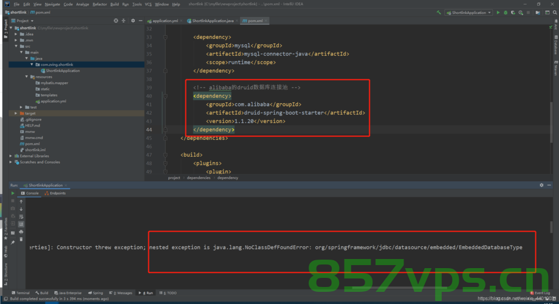Click the console print icon
Image resolution: width=559 pixels, height=304 pixels.
click(21, 232)
